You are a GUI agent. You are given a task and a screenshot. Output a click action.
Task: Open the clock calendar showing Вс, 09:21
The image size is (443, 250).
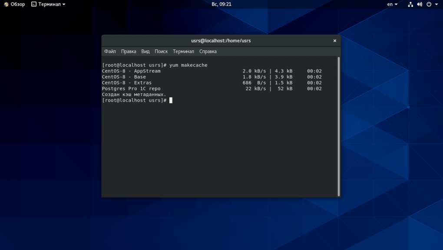click(x=221, y=4)
